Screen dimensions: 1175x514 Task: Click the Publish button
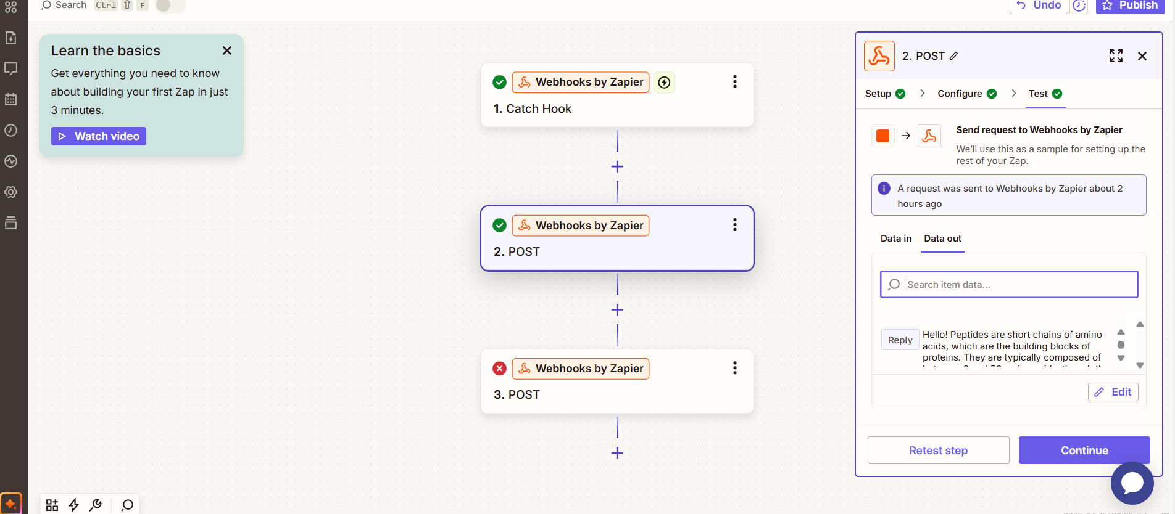(x=1131, y=6)
